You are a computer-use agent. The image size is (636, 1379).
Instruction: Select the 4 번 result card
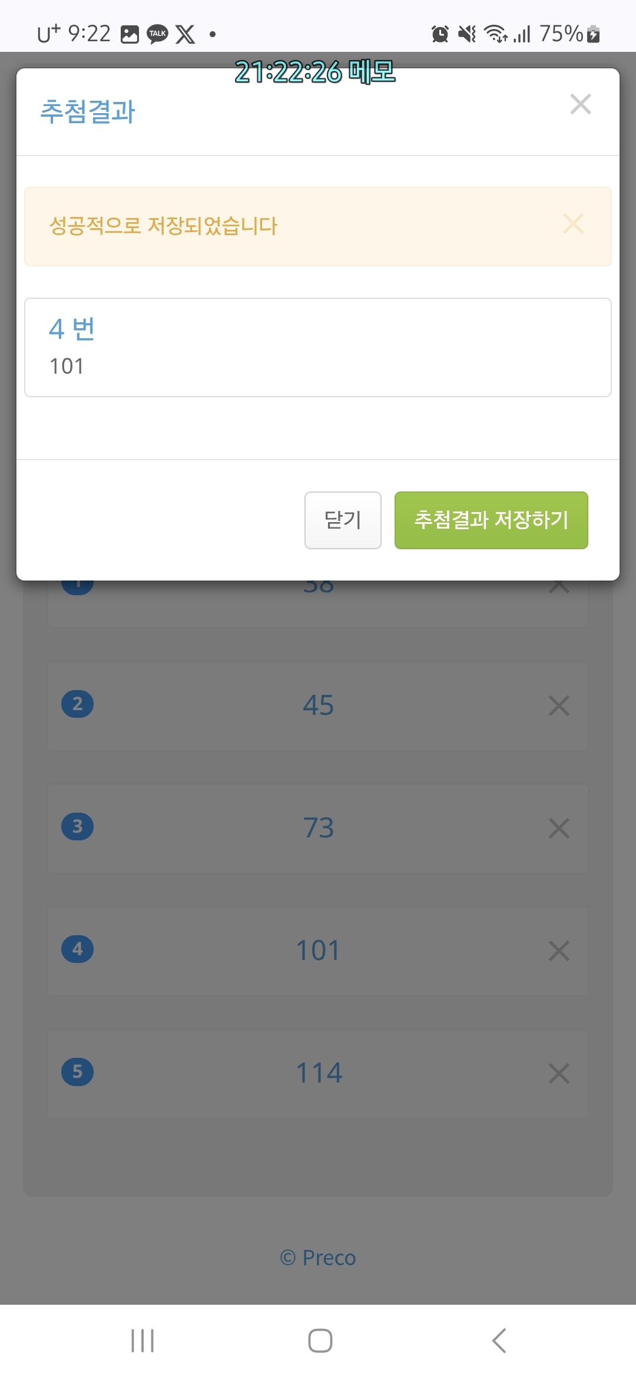pos(318,347)
